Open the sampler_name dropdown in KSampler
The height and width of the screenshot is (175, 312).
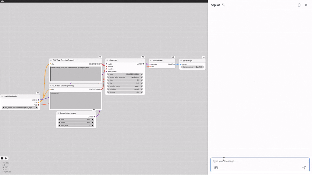[125, 86]
